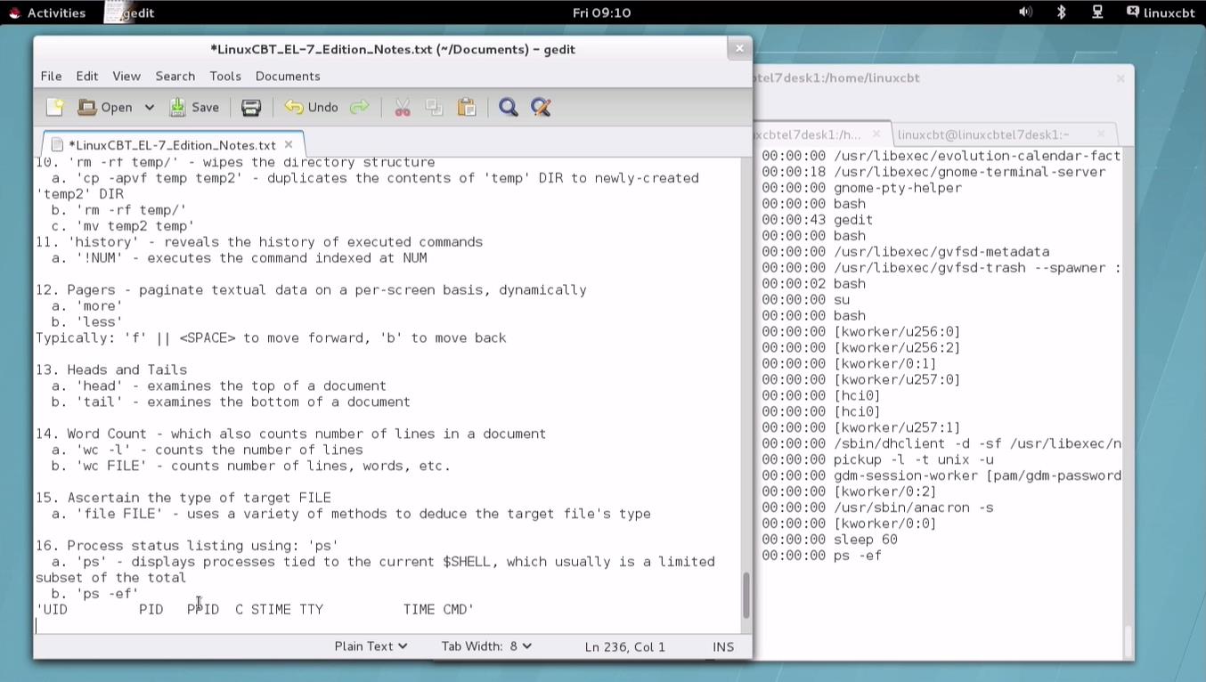This screenshot has height=682, width=1206.
Task: Click '16. Process status listing' line
Action: 187,546
